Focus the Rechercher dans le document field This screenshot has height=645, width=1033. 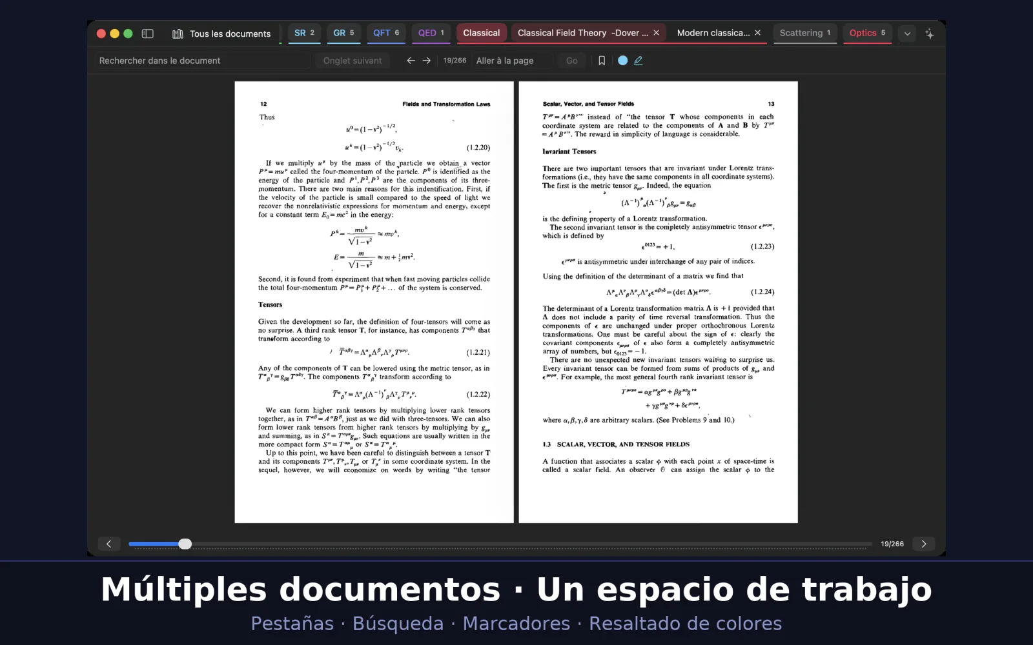(x=202, y=61)
